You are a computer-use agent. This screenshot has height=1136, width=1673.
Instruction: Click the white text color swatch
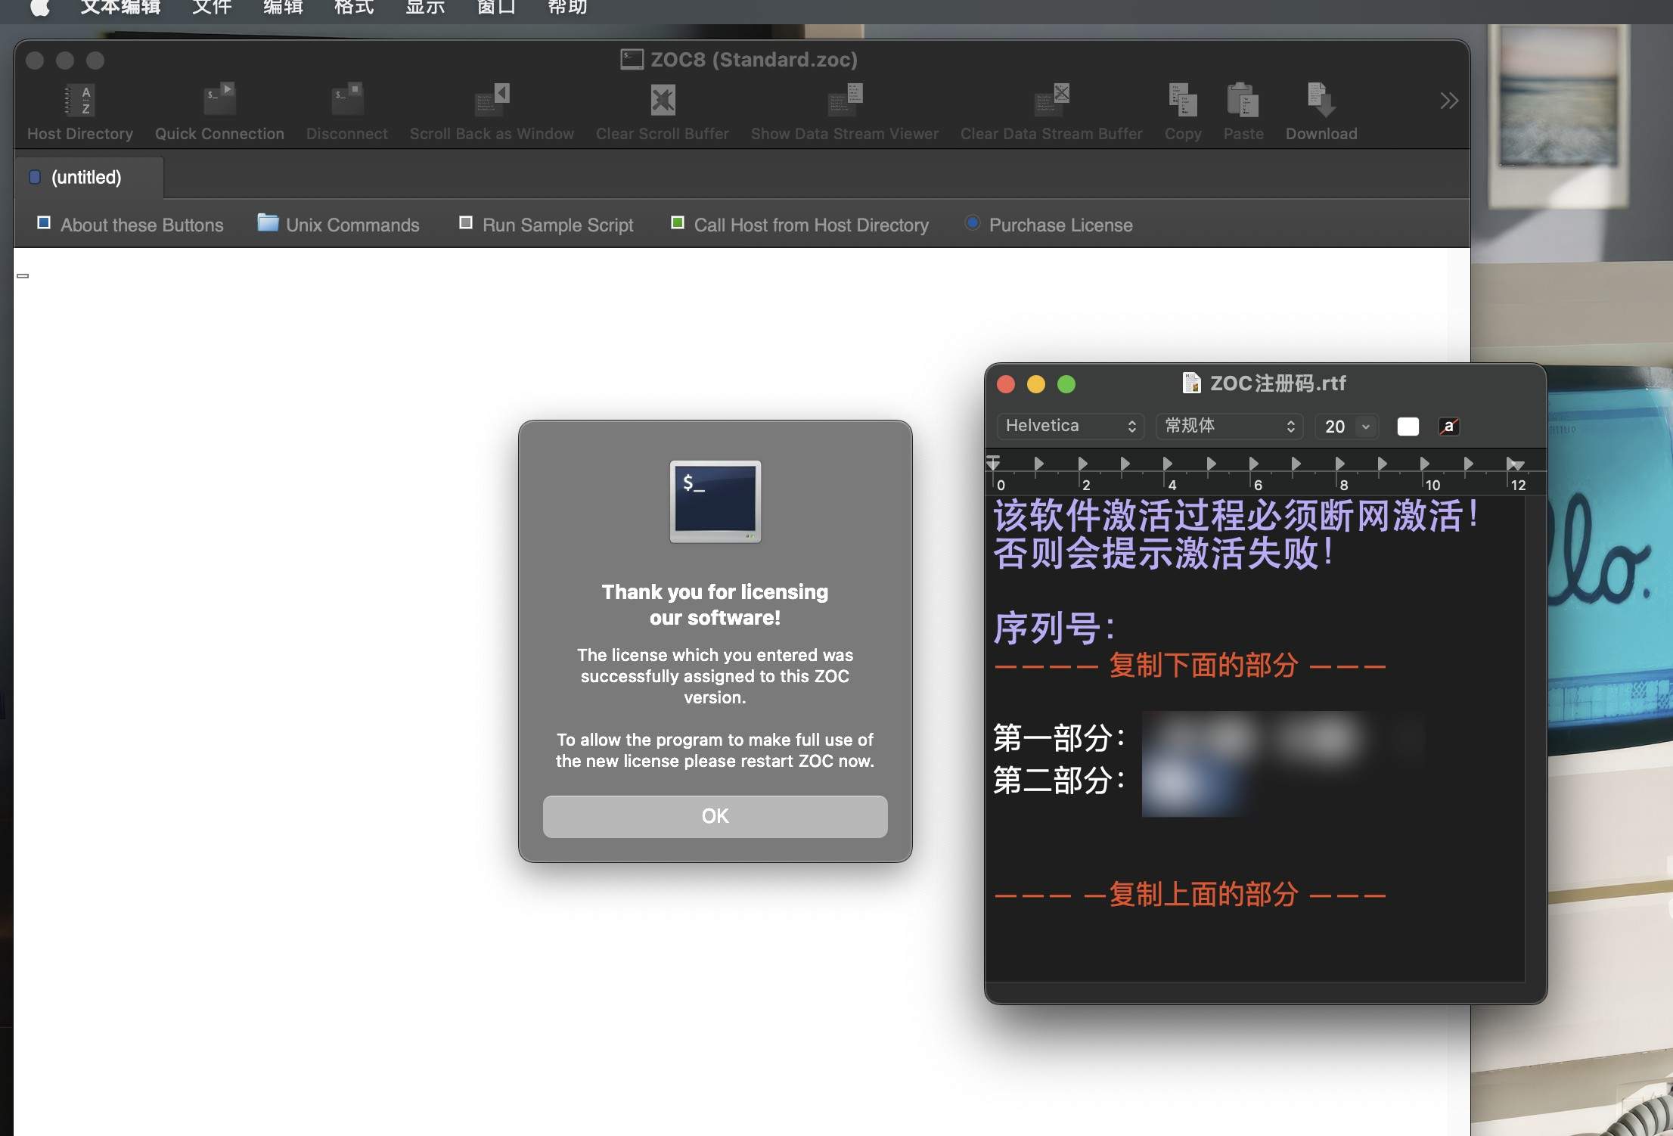tap(1408, 426)
